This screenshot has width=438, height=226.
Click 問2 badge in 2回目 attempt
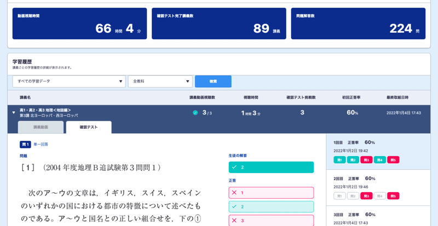pos(353,196)
